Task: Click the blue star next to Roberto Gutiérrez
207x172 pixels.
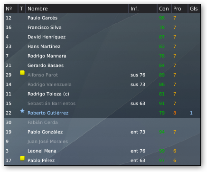Action: tap(22, 111)
